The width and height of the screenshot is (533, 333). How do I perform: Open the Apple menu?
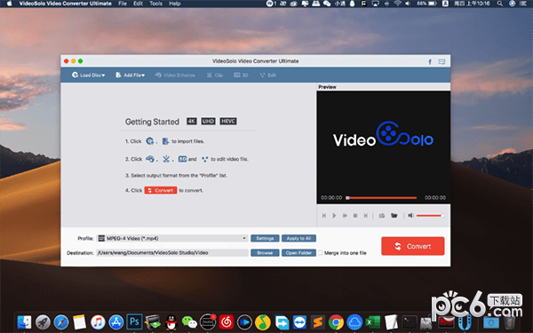pos(10,4)
